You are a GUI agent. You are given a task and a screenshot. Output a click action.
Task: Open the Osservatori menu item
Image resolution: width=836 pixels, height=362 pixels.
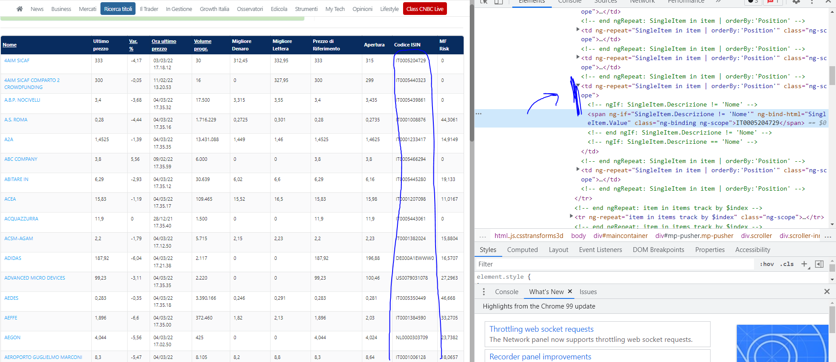pyautogui.click(x=250, y=9)
